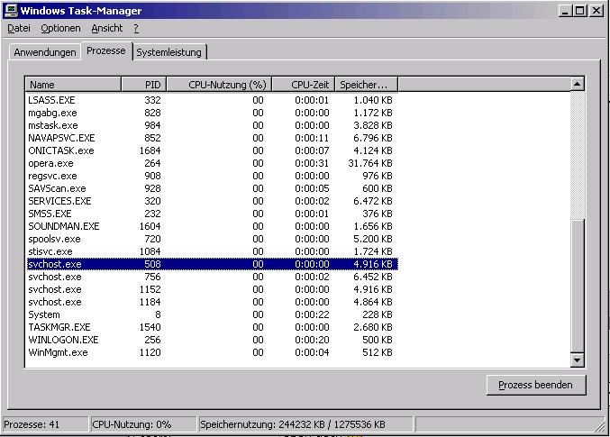
Task: Sort by the PID column header
Action: [144, 85]
